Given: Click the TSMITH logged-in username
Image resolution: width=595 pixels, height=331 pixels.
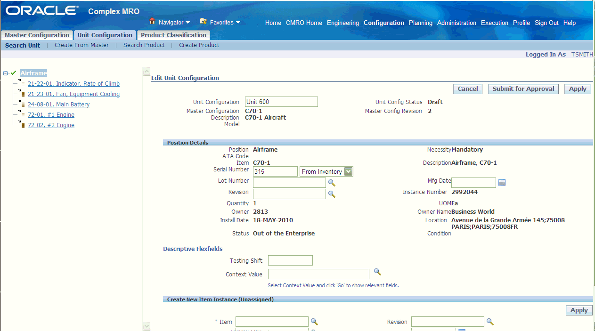Looking at the screenshot, I should pos(582,55).
